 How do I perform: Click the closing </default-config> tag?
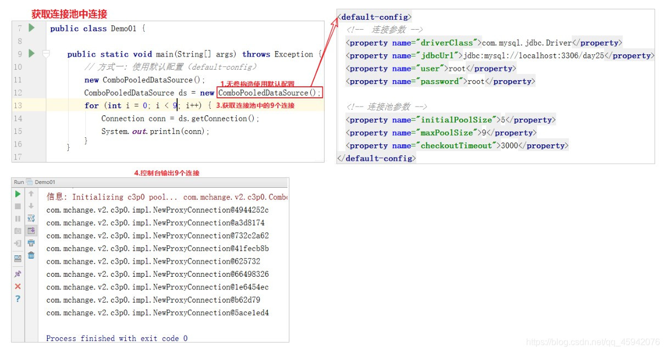[x=376, y=158]
